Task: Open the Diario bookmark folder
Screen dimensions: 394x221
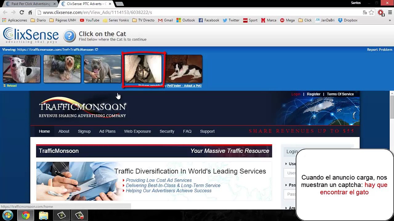Action: point(38,20)
